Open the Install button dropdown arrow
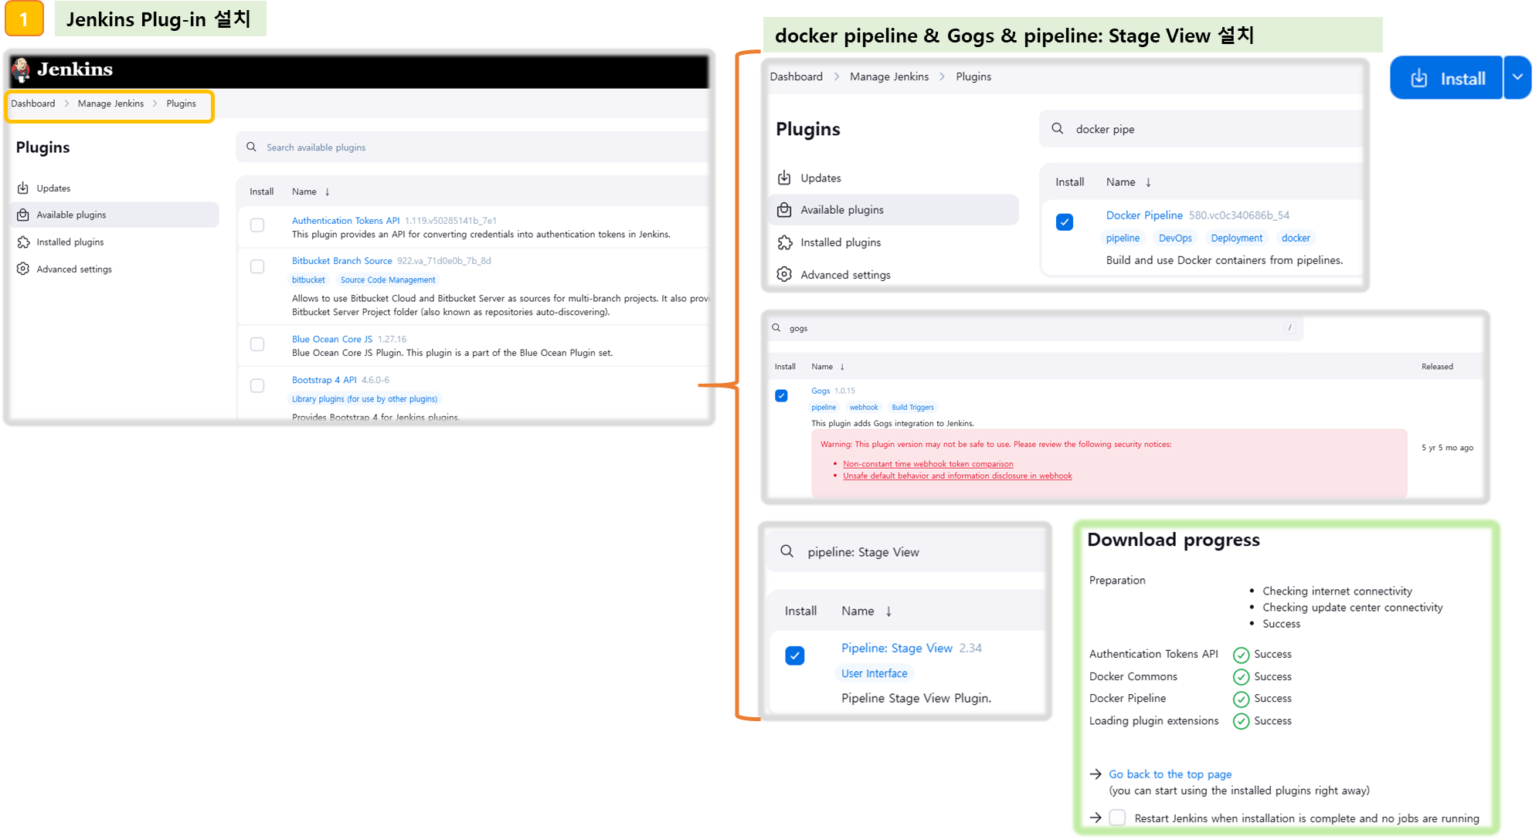The image size is (1539, 840). tap(1517, 77)
